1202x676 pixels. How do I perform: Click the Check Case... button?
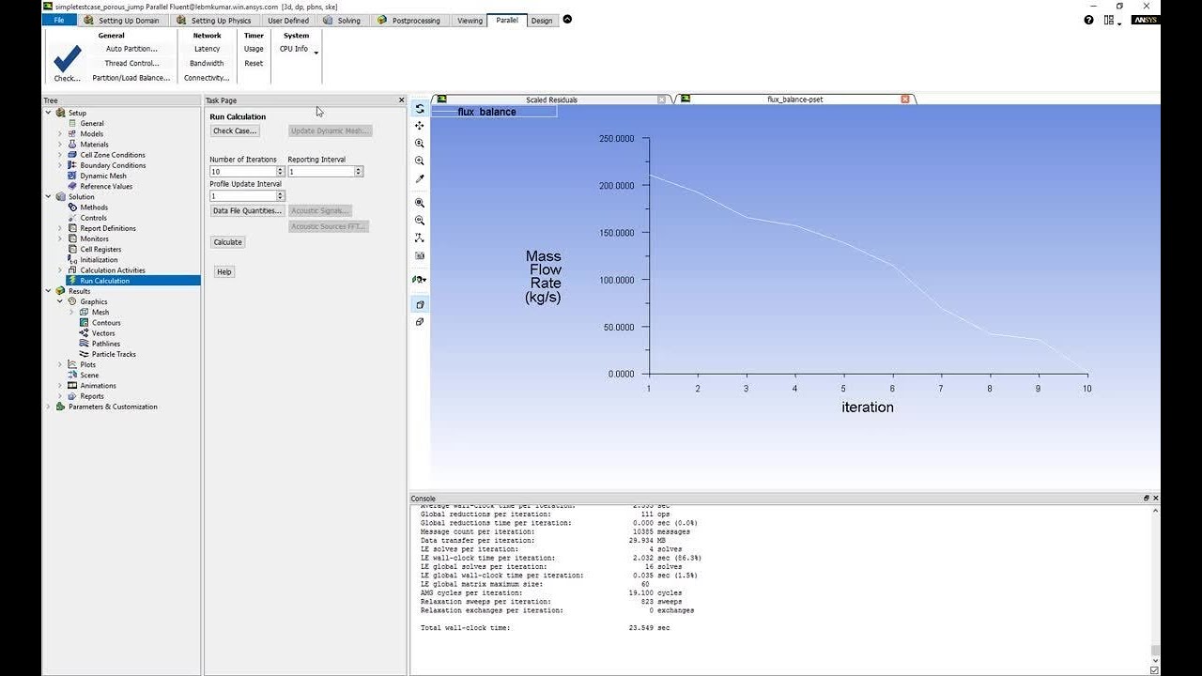point(234,131)
